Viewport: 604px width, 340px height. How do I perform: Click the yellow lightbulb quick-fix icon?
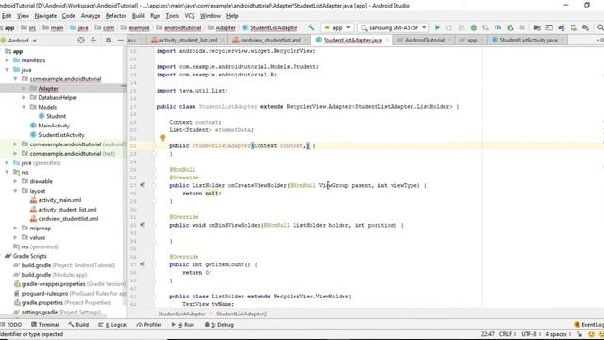163,138
